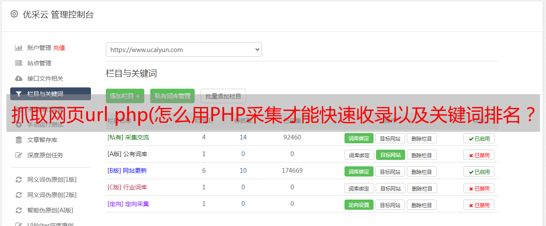This screenshot has width=546, height=226.
Task: Click the [私有] 采集交流 column name
Action: tap(128, 137)
